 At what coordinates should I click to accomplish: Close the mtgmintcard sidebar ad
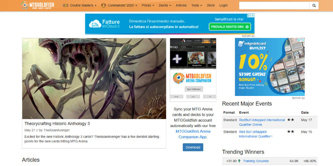coord(303,40)
